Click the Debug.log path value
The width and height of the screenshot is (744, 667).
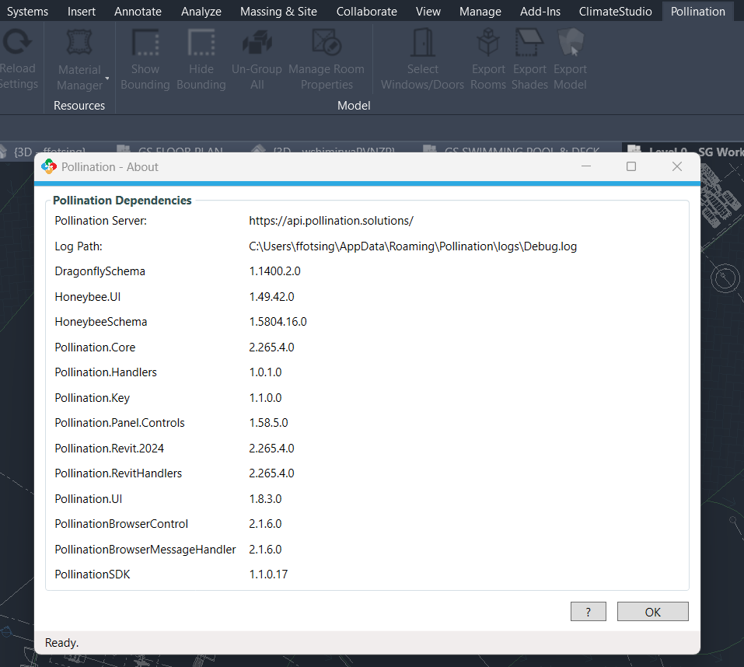tap(413, 246)
